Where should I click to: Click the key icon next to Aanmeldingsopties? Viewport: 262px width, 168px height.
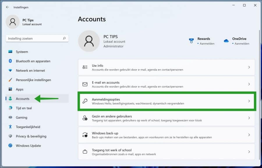pos(85,101)
